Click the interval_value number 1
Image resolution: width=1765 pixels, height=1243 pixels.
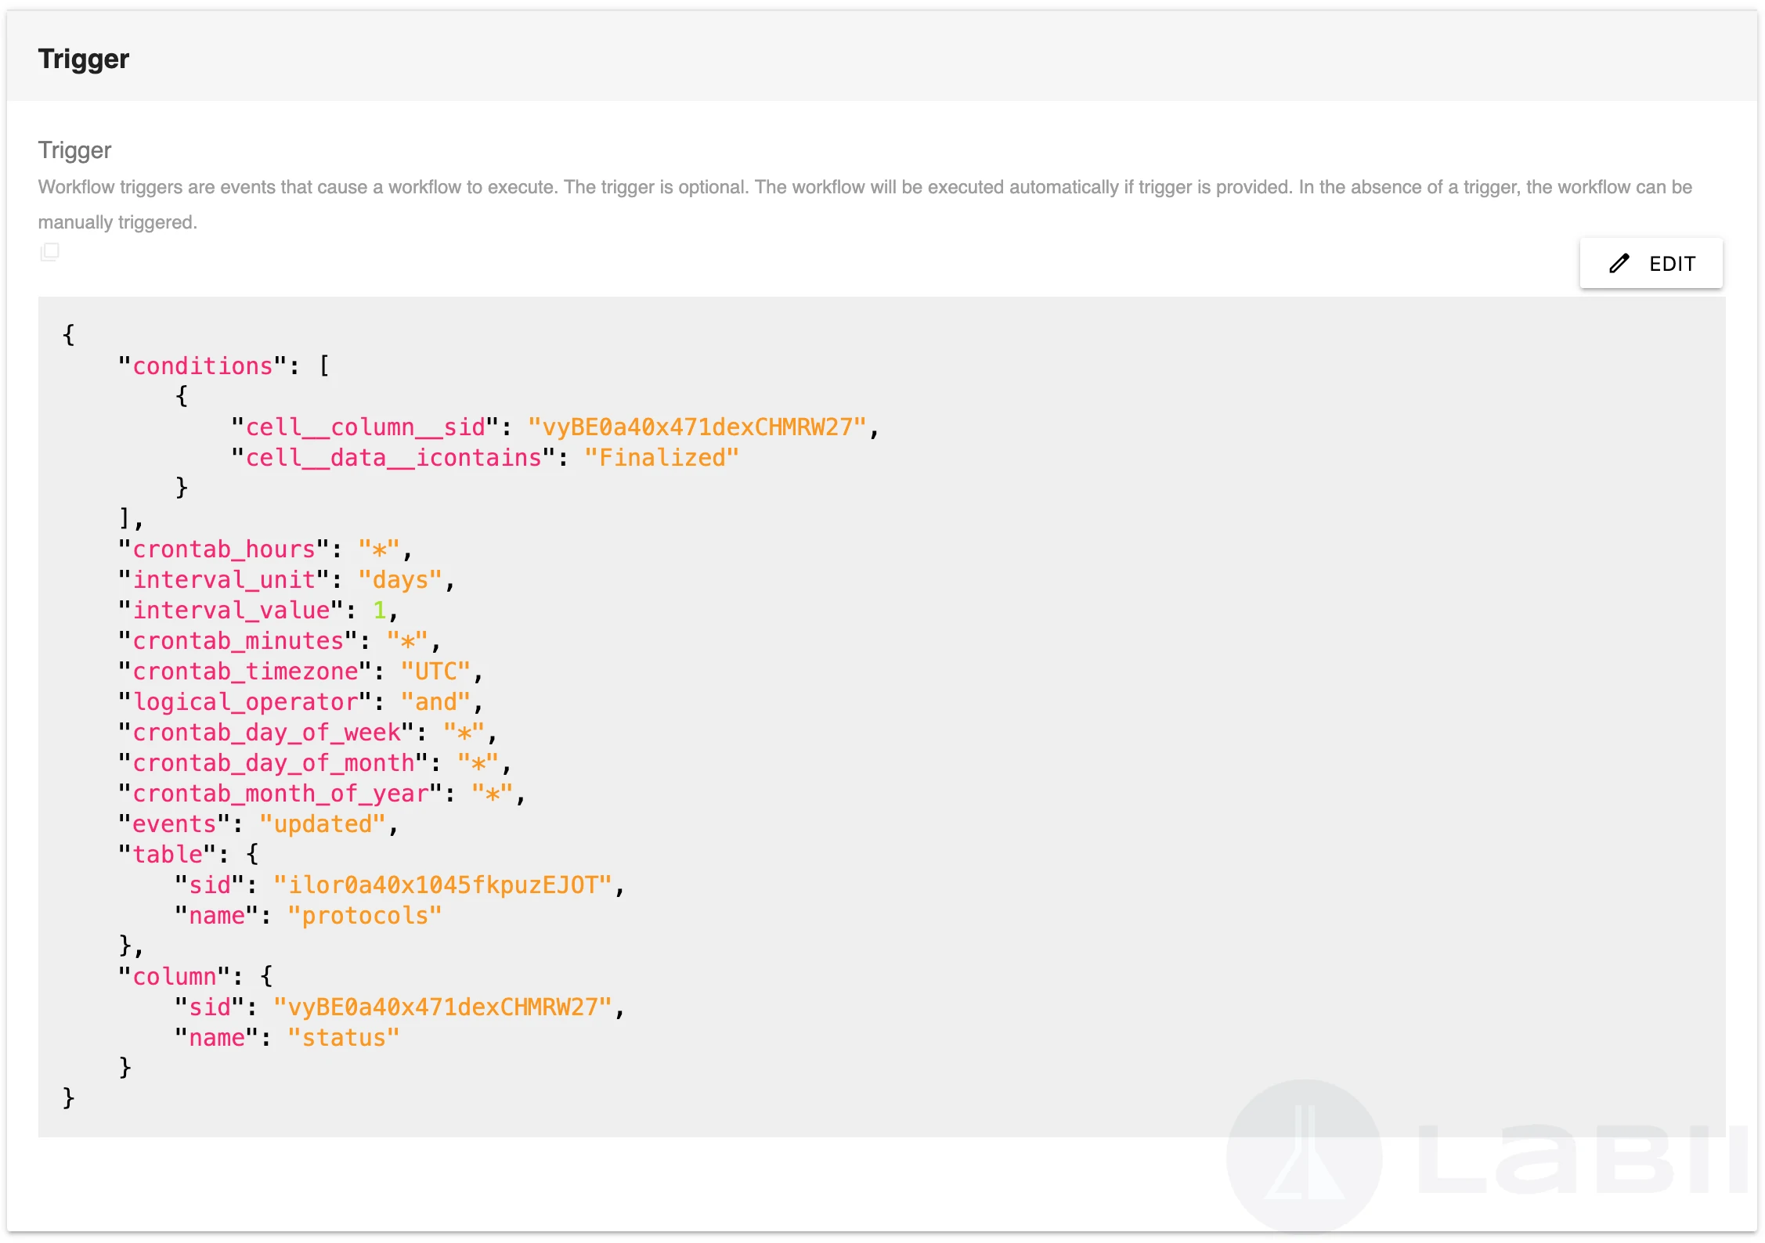[x=380, y=611]
